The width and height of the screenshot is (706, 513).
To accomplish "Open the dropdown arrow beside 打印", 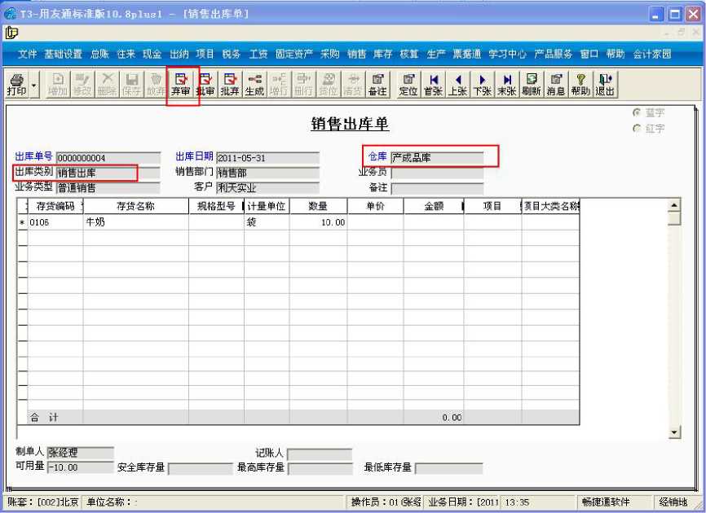I will [33, 85].
